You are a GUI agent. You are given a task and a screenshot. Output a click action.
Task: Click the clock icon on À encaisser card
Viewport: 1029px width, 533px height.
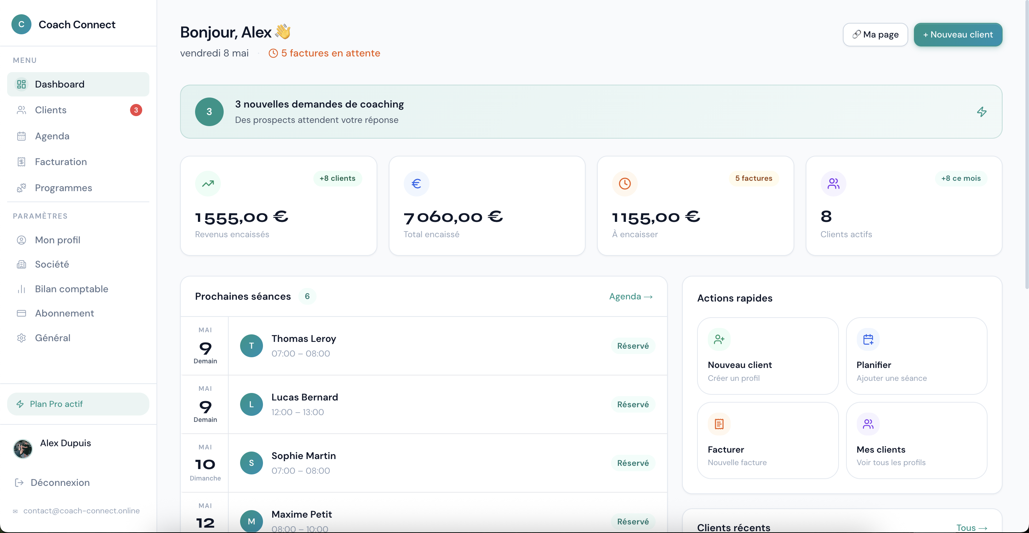(625, 184)
